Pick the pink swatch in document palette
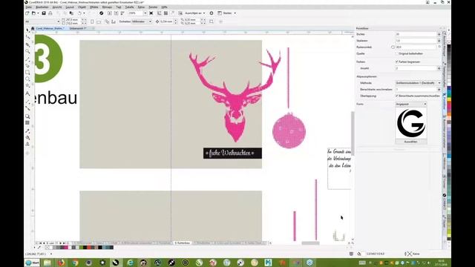Viewport: 475px width, 267px height. pos(66,248)
